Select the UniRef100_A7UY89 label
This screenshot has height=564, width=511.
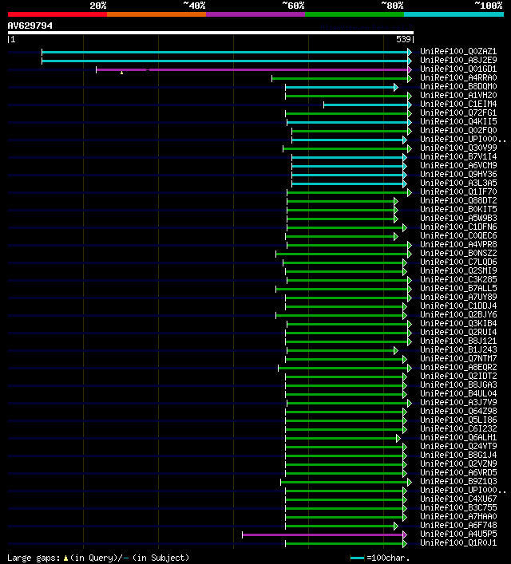[458, 297]
